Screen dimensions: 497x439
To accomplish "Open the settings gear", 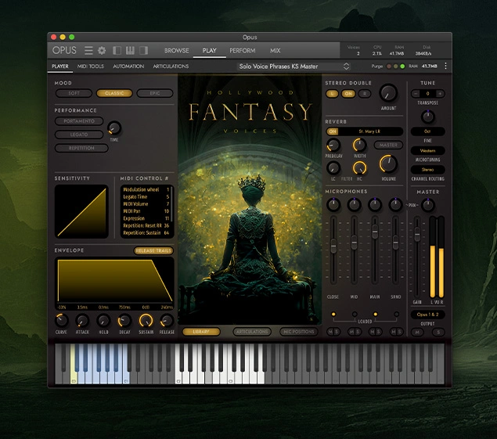I will click(x=102, y=50).
